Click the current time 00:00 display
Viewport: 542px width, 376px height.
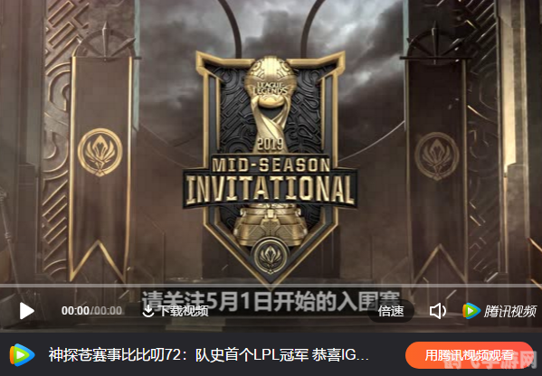click(x=75, y=311)
